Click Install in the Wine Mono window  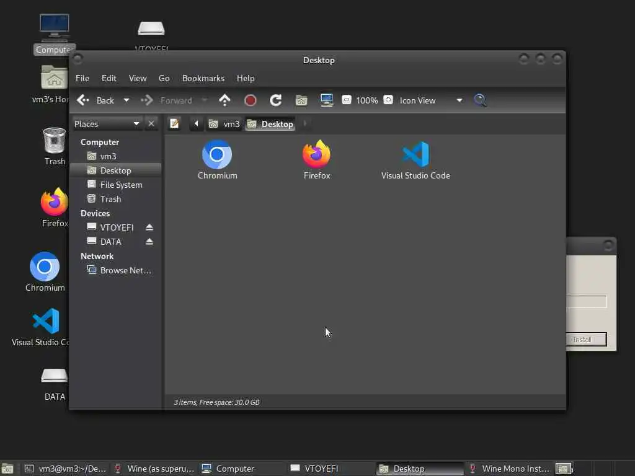point(585,339)
